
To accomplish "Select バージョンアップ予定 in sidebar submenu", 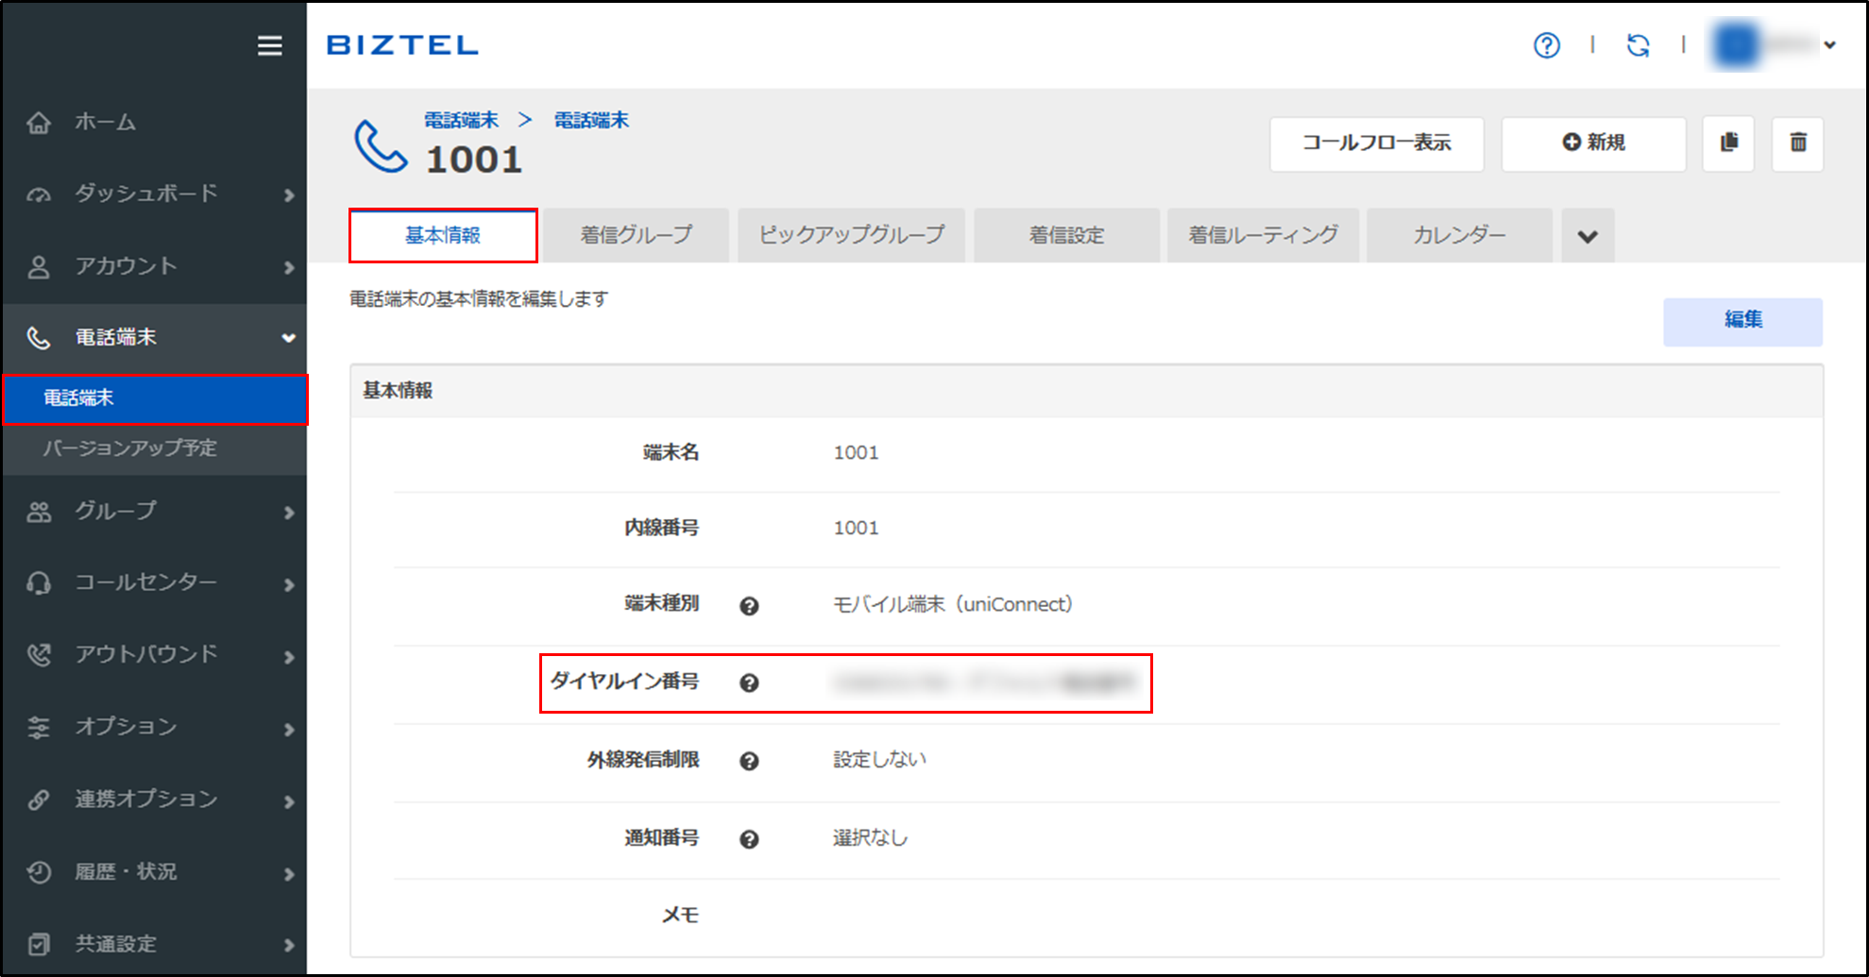I will pyautogui.click(x=130, y=448).
